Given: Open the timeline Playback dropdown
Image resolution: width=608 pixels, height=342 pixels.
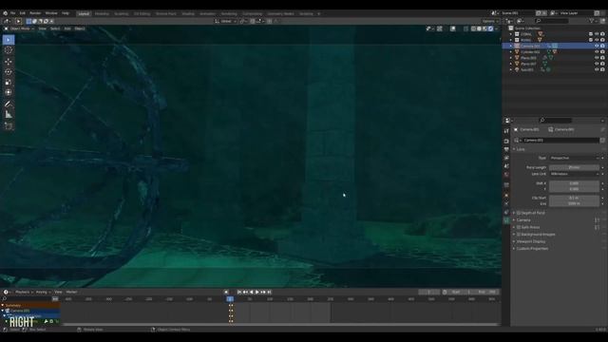Looking at the screenshot, I should click(x=24, y=292).
